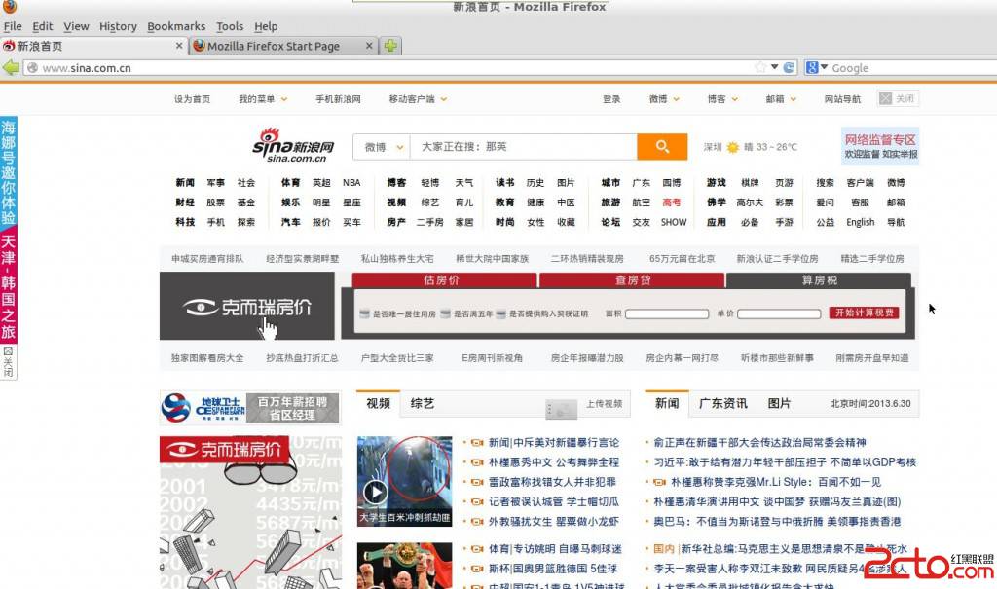Image resolution: width=997 pixels, height=589 pixels.
Task: Click the Sina search box
Action: tap(524, 147)
